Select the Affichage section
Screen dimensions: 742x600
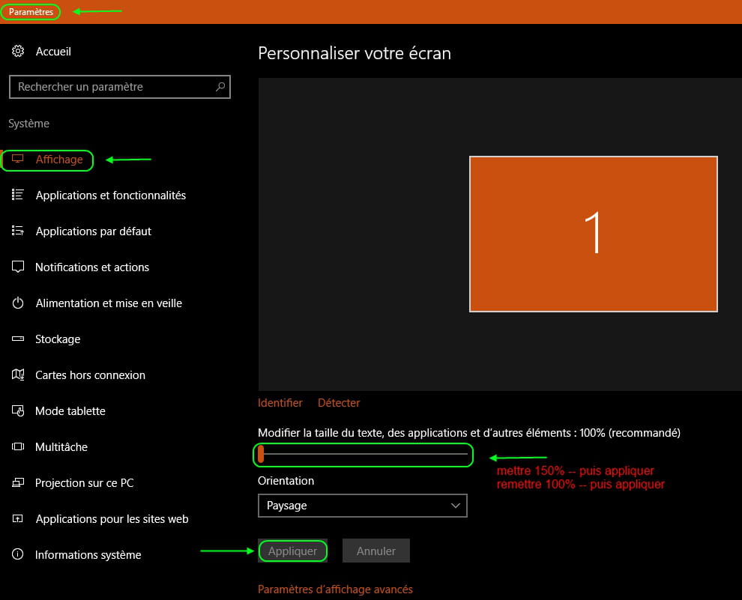click(59, 160)
